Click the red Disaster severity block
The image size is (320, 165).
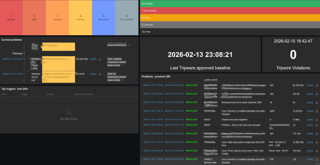[11, 17]
